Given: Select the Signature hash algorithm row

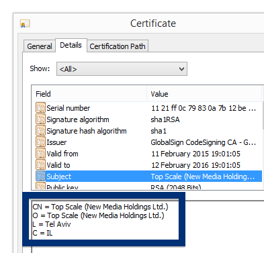Looking at the screenshot, I should pos(147,131).
